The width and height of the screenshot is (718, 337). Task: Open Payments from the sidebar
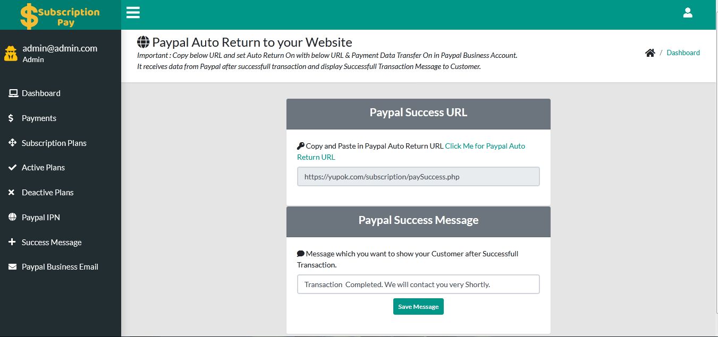[x=39, y=118]
